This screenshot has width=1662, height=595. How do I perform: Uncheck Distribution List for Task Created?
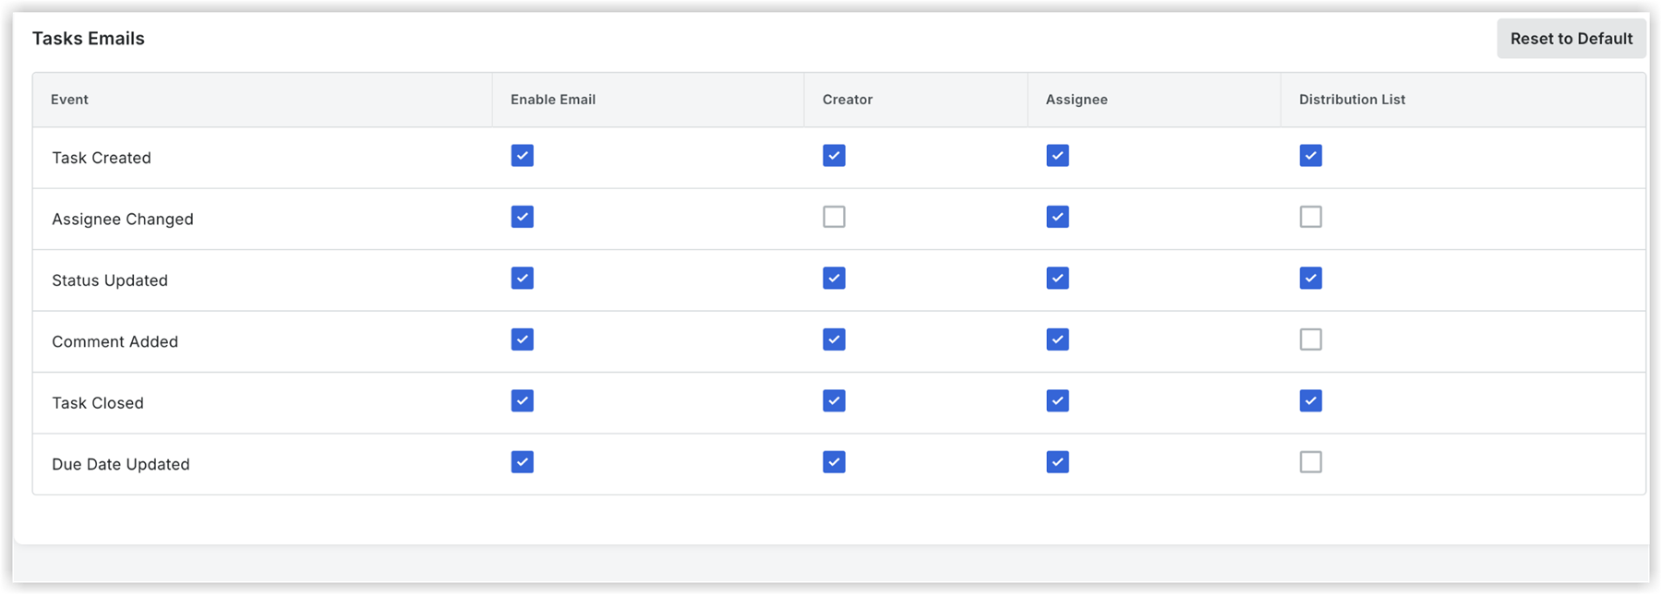point(1310,156)
